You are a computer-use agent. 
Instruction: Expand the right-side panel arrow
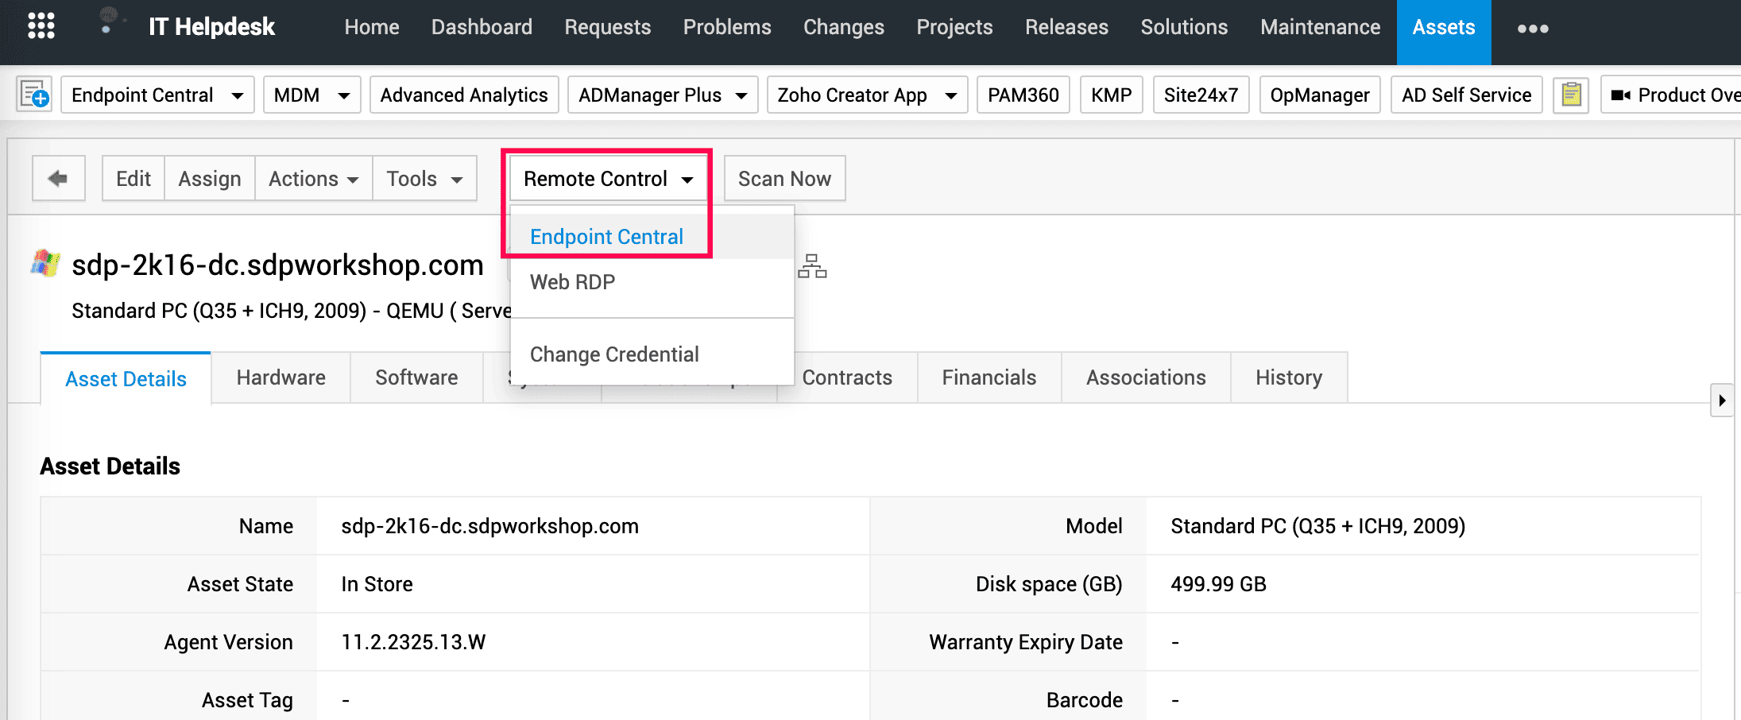coord(1722,401)
